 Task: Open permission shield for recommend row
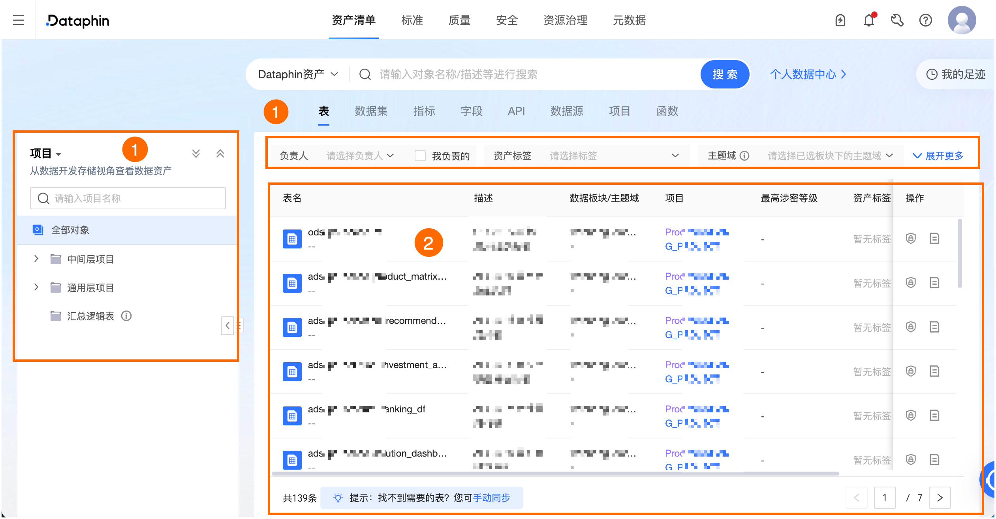coord(911,327)
